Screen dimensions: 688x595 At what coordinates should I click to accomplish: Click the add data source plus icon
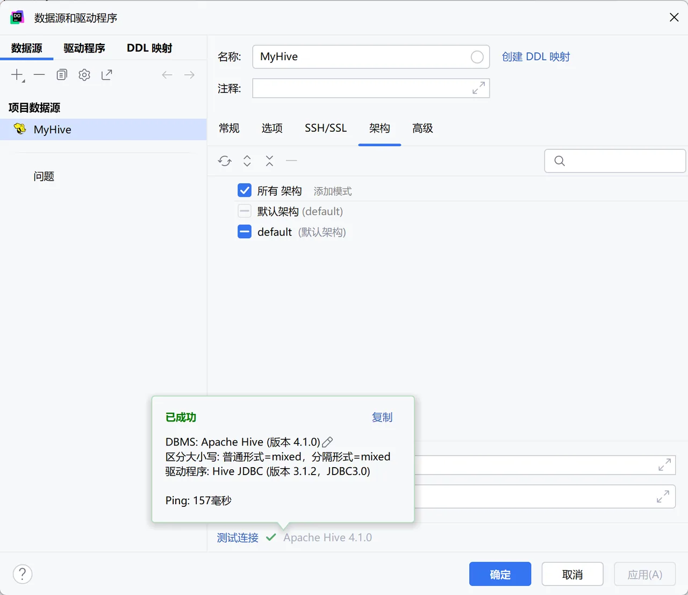[x=18, y=75]
